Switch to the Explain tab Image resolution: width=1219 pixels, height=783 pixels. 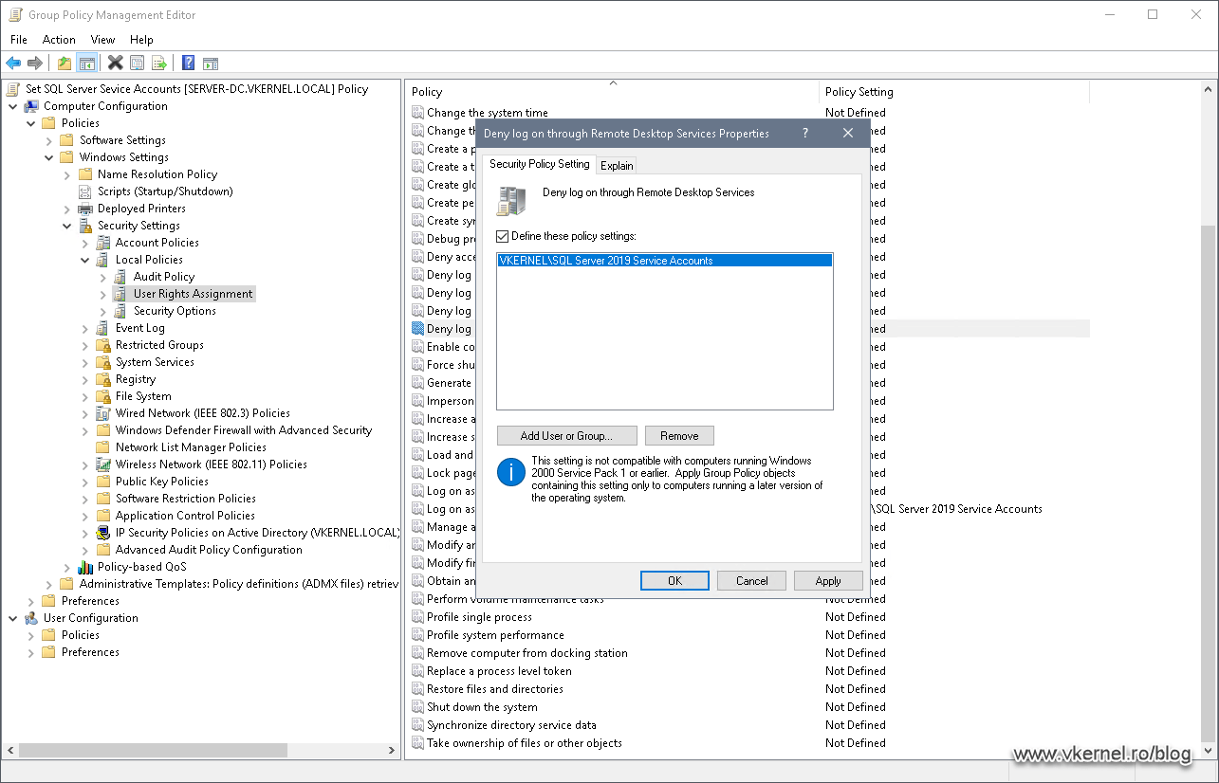[x=616, y=164]
